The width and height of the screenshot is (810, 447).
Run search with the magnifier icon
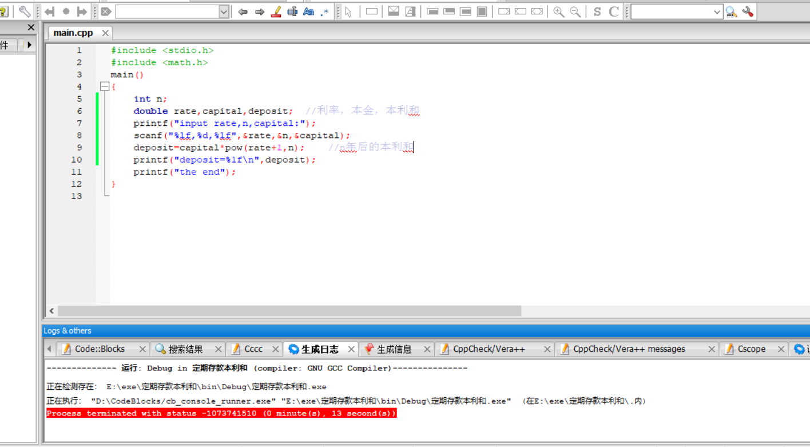point(731,11)
